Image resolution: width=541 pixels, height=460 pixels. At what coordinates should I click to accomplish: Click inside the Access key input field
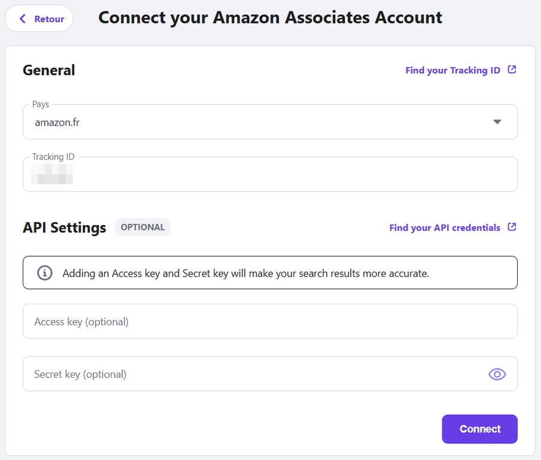(269, 321)
